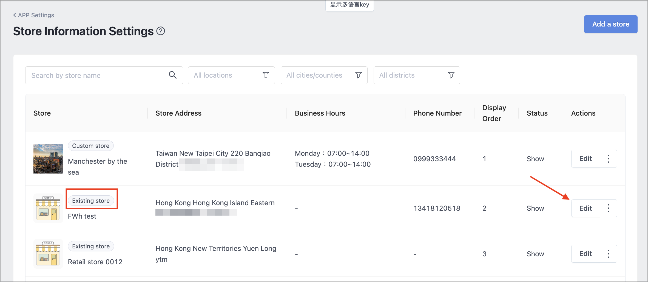Screen dimensions: 648x282
Task: Select the store name Retail store 0012
Action: coord(95,262)
